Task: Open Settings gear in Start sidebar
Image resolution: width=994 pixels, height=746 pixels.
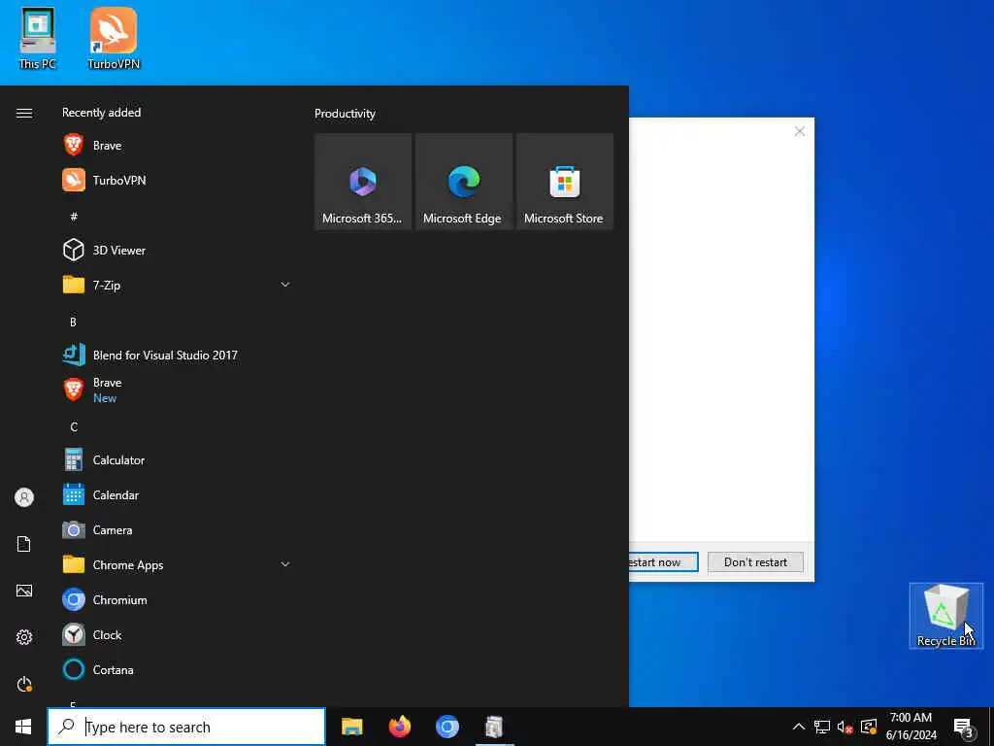Action: pyautogui.click(x=24, y=637)
